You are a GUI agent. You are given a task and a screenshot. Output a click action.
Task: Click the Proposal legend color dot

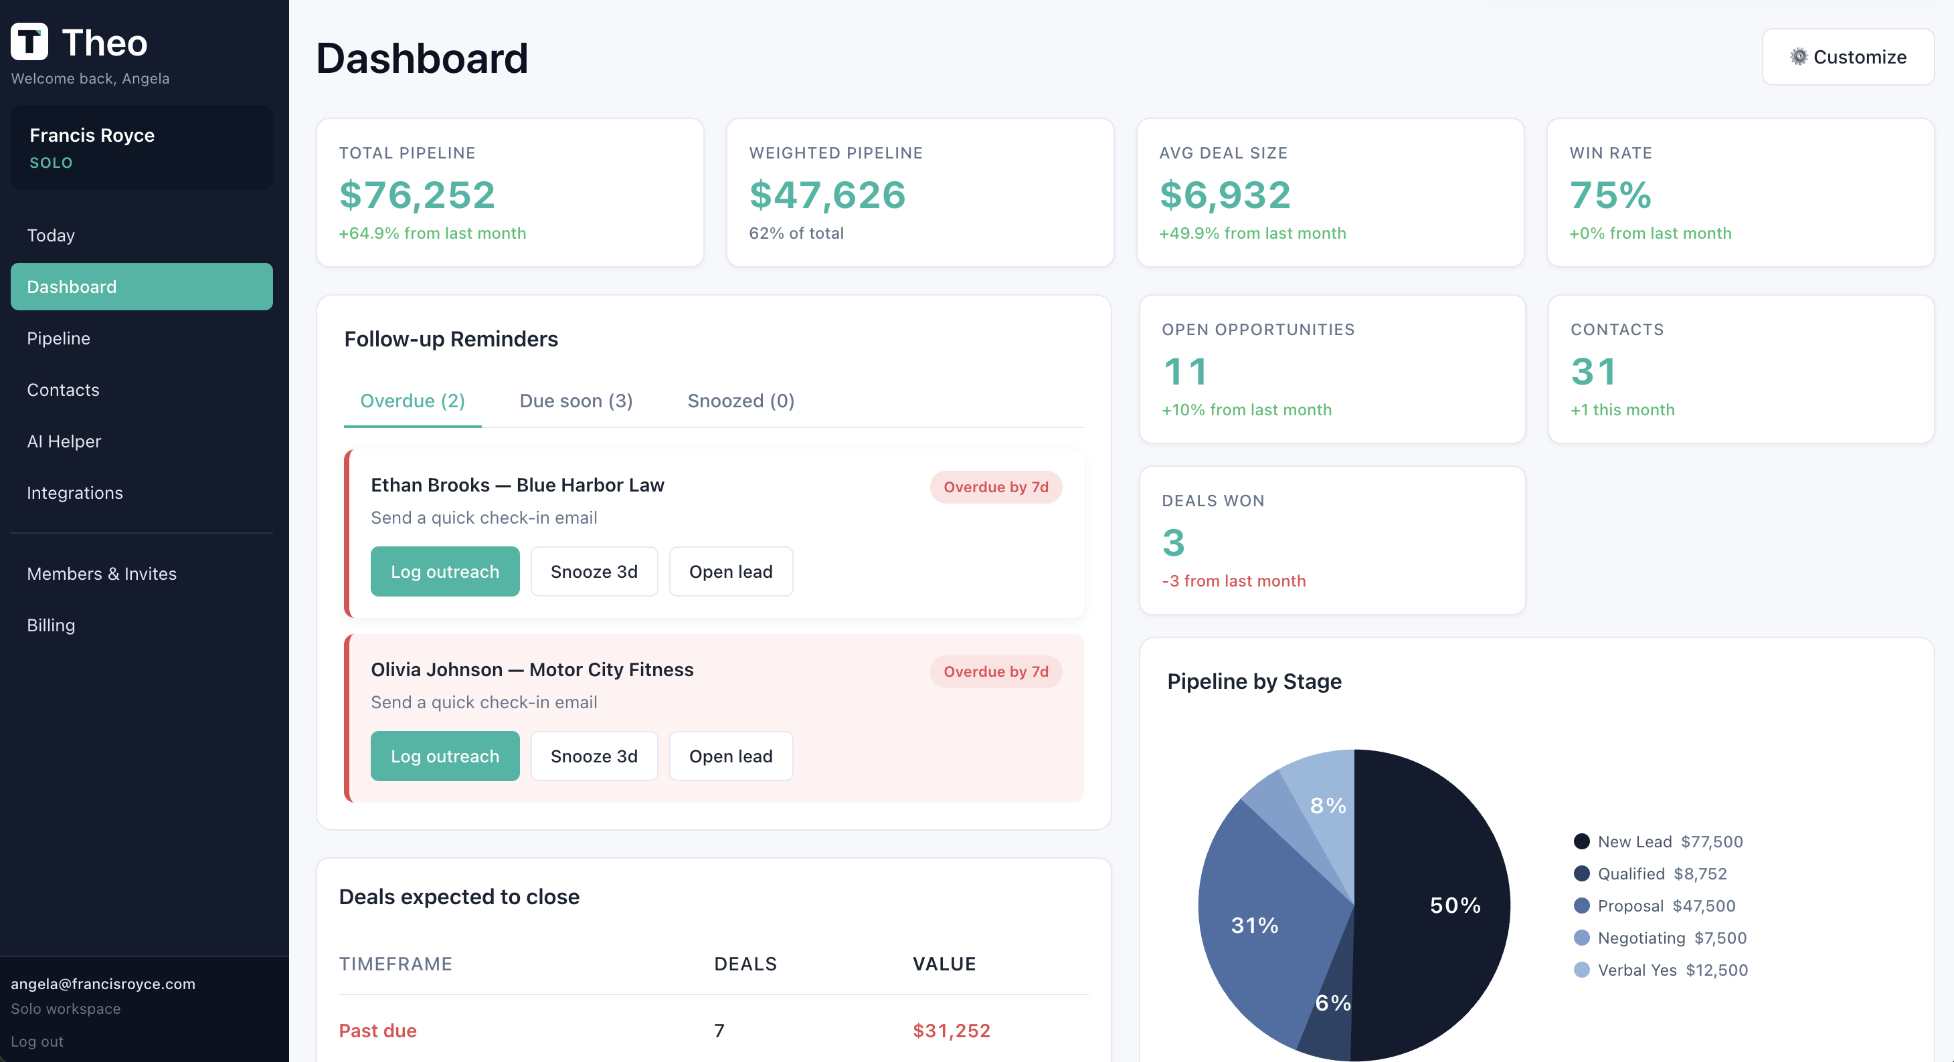[1581, 906]
